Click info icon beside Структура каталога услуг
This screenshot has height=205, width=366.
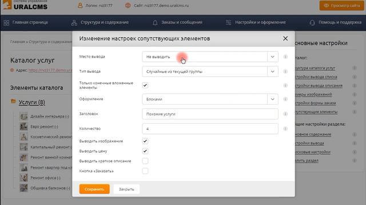click(x=355, y=68)
